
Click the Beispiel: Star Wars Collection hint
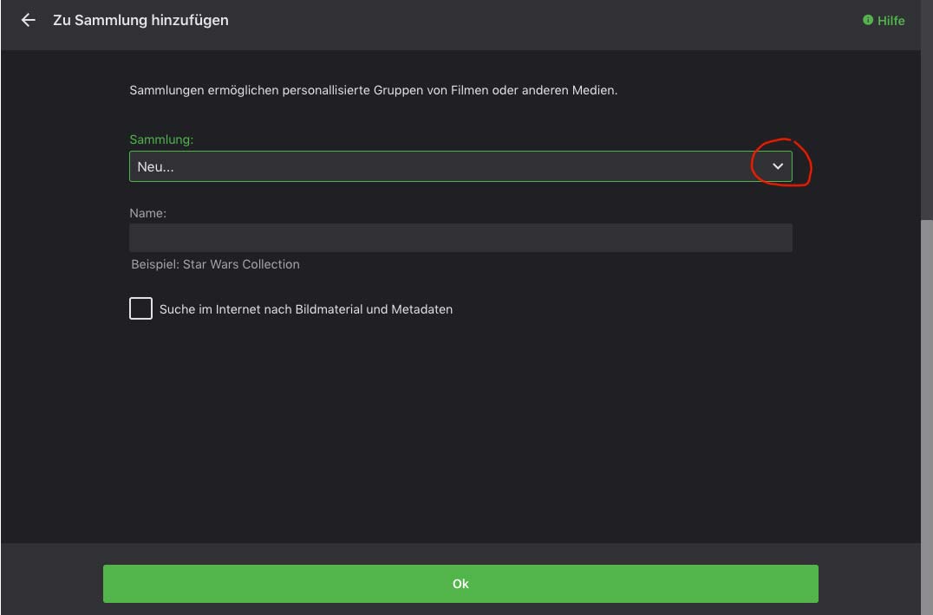point(215,264)
